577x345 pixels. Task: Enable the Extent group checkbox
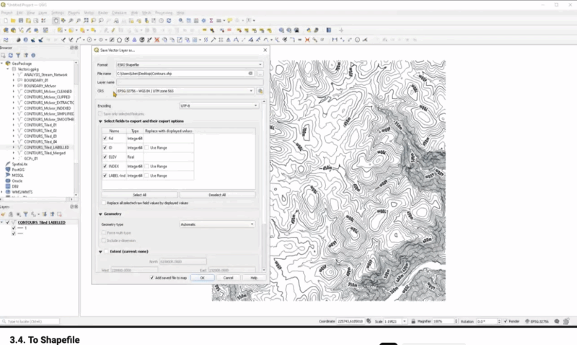click(106, 251)
